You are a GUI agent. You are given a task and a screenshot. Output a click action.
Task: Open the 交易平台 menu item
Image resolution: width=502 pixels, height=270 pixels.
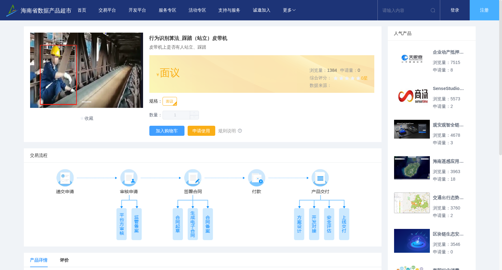[x=107, y=10]
